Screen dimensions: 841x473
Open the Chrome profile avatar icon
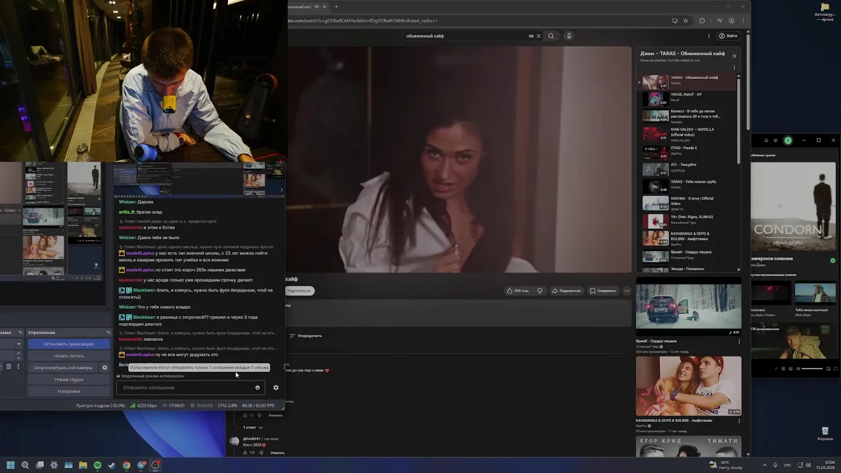[732, 20]
